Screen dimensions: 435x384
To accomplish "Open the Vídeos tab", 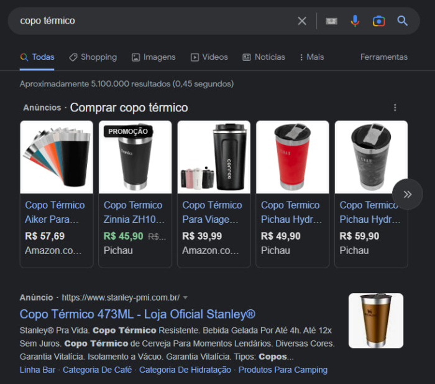I will pos(209,57).
